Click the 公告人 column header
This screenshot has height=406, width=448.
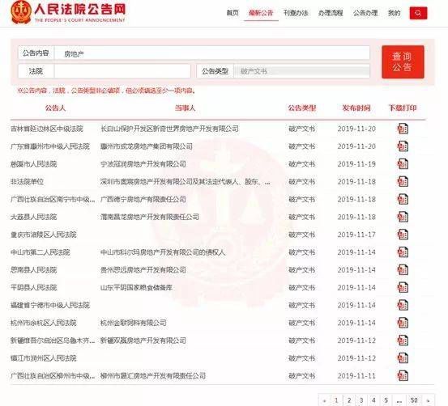pos(55,108)
